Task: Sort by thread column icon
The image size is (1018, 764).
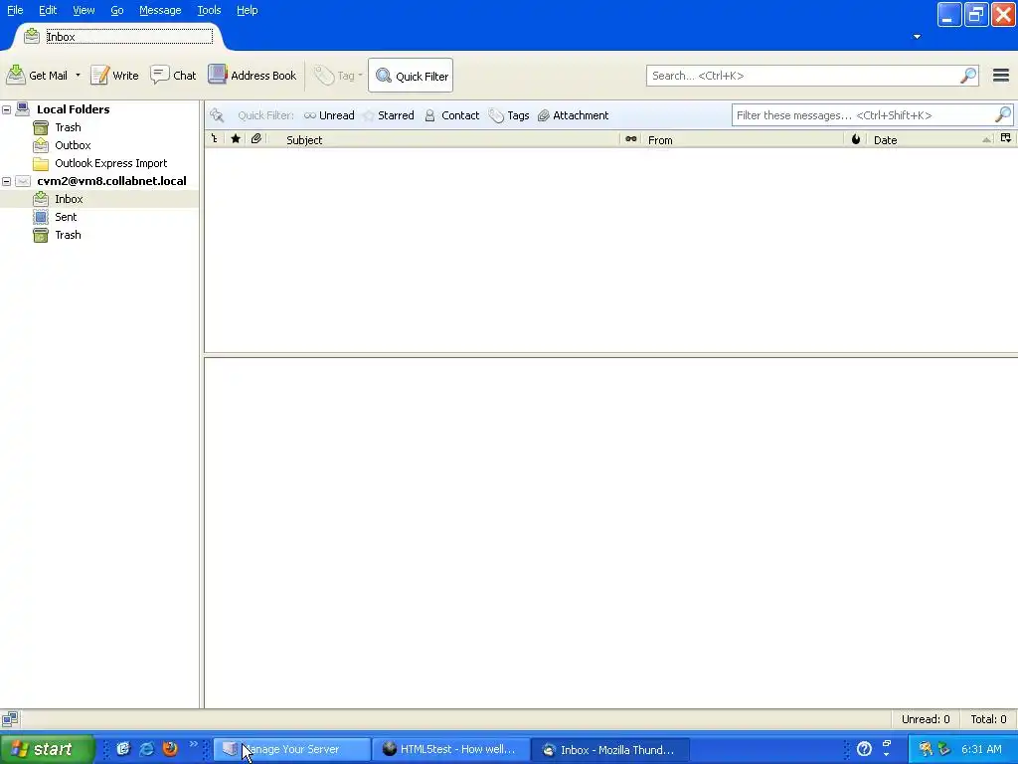Action: [x=215, y=139]
